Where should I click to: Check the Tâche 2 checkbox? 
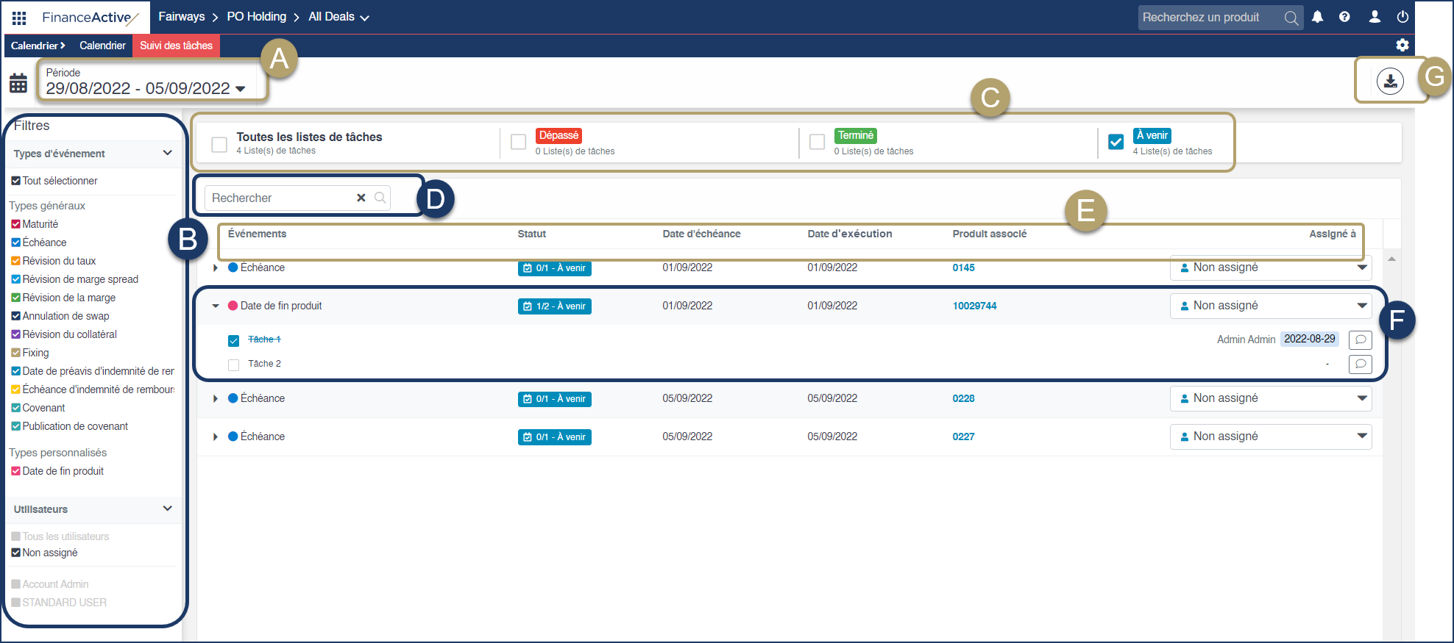coord(233,364)
